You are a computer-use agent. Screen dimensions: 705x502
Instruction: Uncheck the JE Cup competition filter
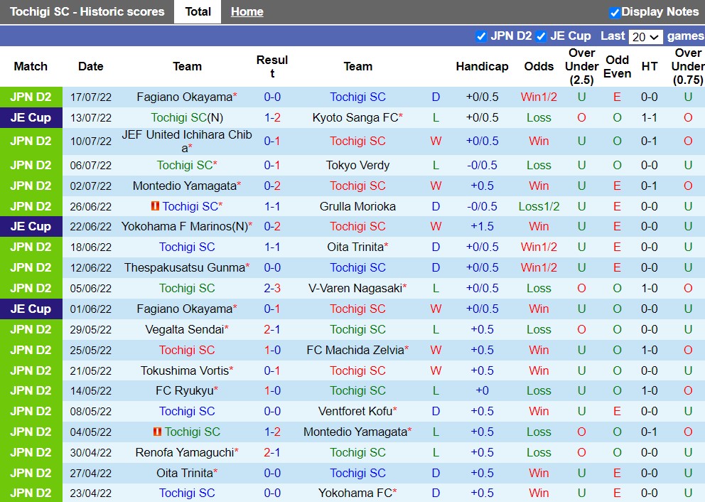point(541,36)
